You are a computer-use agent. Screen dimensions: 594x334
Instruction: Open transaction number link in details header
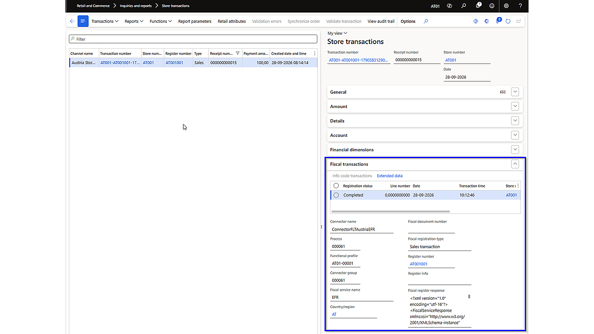(358, 60)
